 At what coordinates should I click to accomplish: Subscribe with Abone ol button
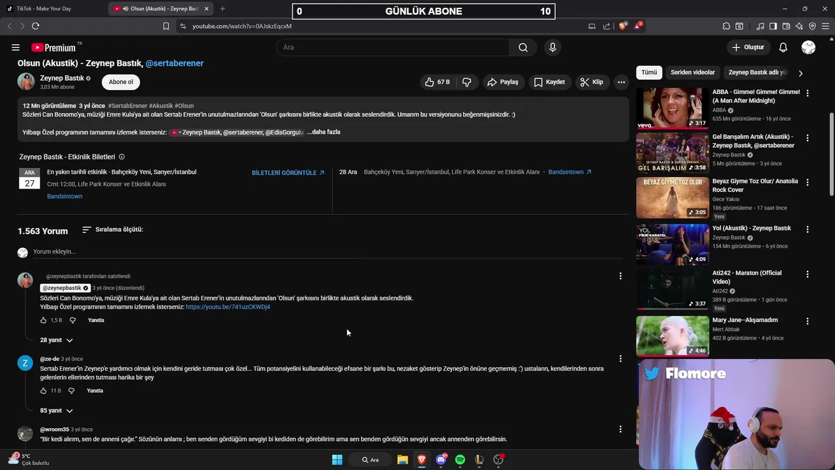121,82
